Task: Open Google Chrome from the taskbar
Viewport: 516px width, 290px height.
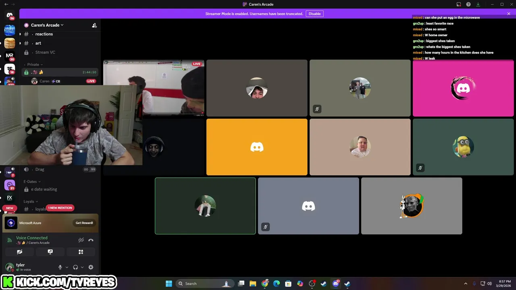Action: pyautogui.click(x=265, y=284)
